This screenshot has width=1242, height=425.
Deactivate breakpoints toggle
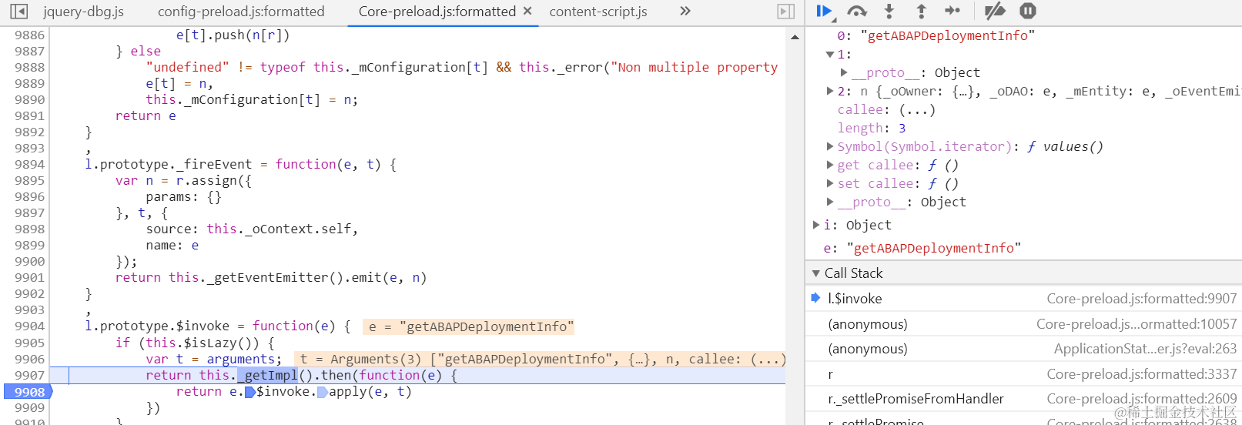click(x=995, y=11)
